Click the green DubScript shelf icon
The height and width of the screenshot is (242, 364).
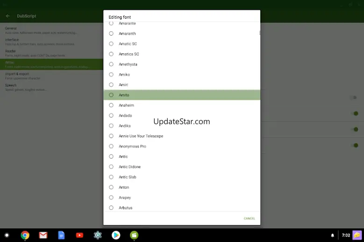[x=134, y=235]
